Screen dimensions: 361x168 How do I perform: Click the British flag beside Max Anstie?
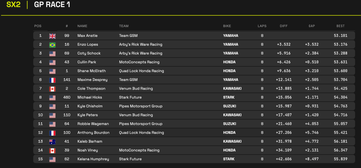pyautogui.click(x=52, y=36)
